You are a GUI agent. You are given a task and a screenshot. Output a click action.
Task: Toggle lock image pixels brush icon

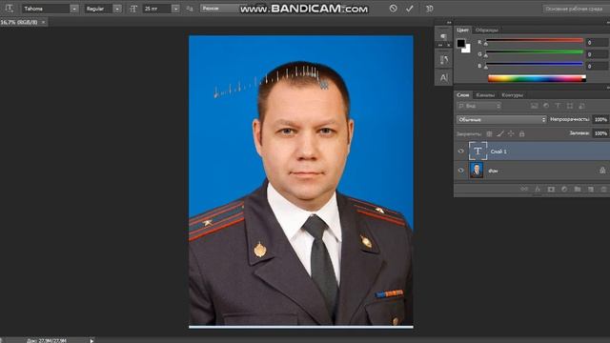pyautogui.click(x=499, y=133)
